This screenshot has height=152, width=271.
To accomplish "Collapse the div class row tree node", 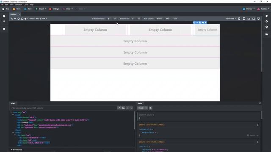I will [15, 135].
